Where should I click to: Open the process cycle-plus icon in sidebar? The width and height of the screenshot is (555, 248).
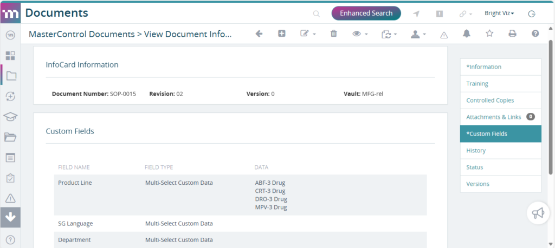coord(11,96)
